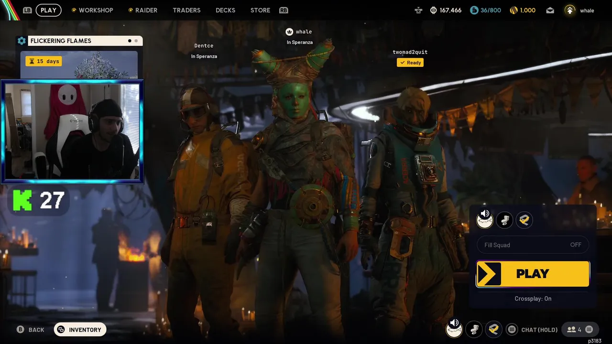
Task: Click the Ready status badge under twomad2quit
Action: pos(410,63)
